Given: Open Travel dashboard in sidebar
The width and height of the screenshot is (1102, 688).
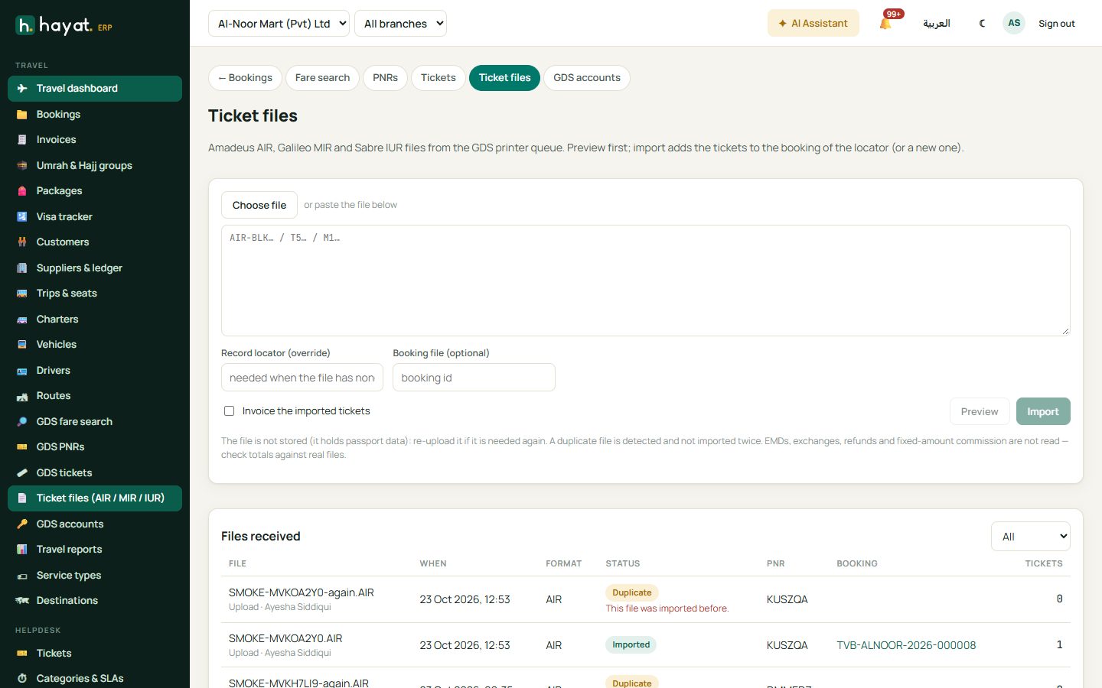Looking at the screenshot, I should point(95,89).
